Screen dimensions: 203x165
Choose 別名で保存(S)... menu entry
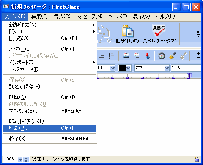point(49,87)
